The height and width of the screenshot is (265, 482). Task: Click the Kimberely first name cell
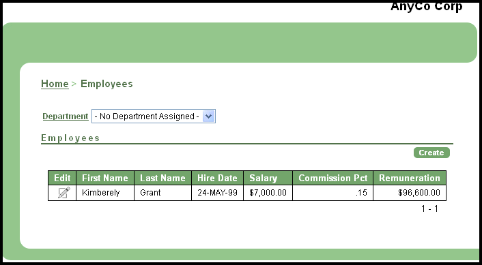pyautogui.click(x=105, y=193)
